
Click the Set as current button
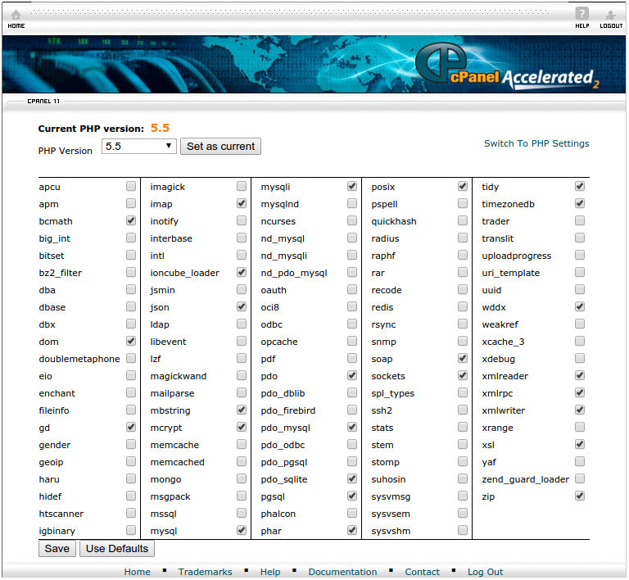coord(220,147)
